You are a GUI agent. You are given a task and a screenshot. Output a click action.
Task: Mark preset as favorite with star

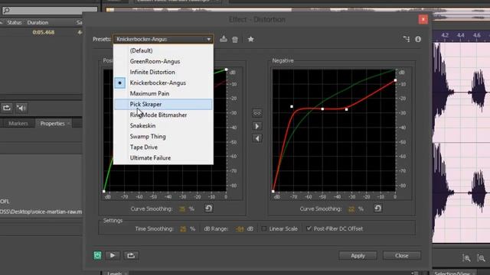click(250, 39)
